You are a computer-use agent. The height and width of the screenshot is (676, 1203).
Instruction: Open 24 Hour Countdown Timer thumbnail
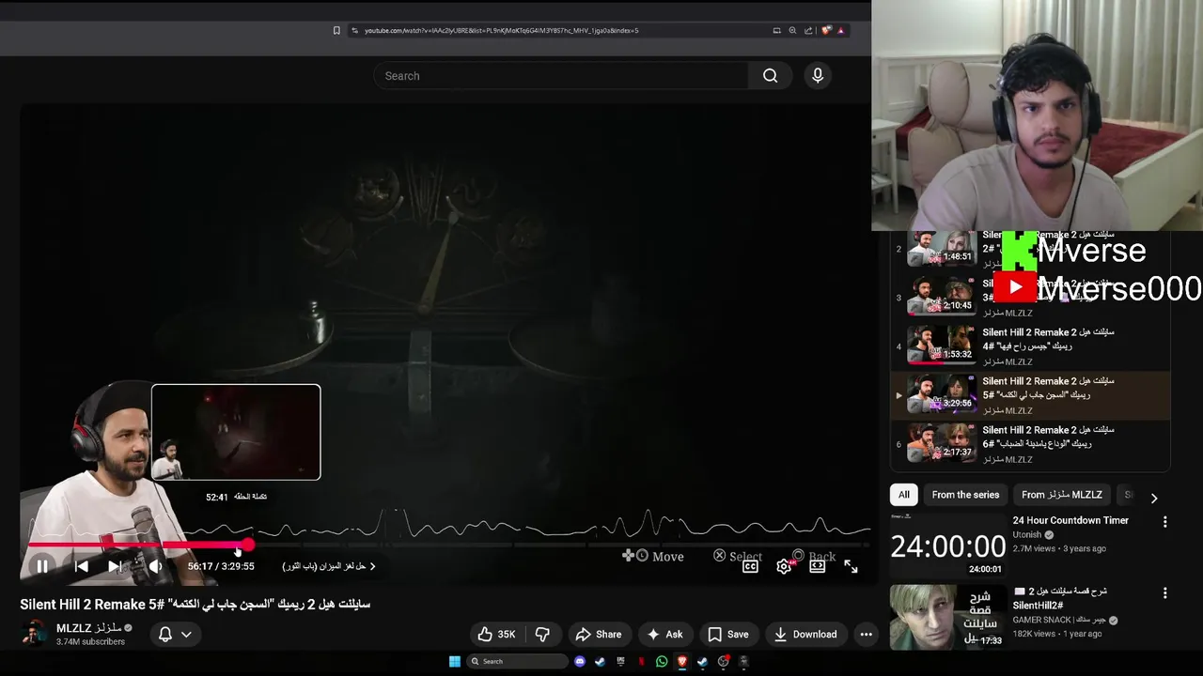pyautogui.click(x=947, y=545)
